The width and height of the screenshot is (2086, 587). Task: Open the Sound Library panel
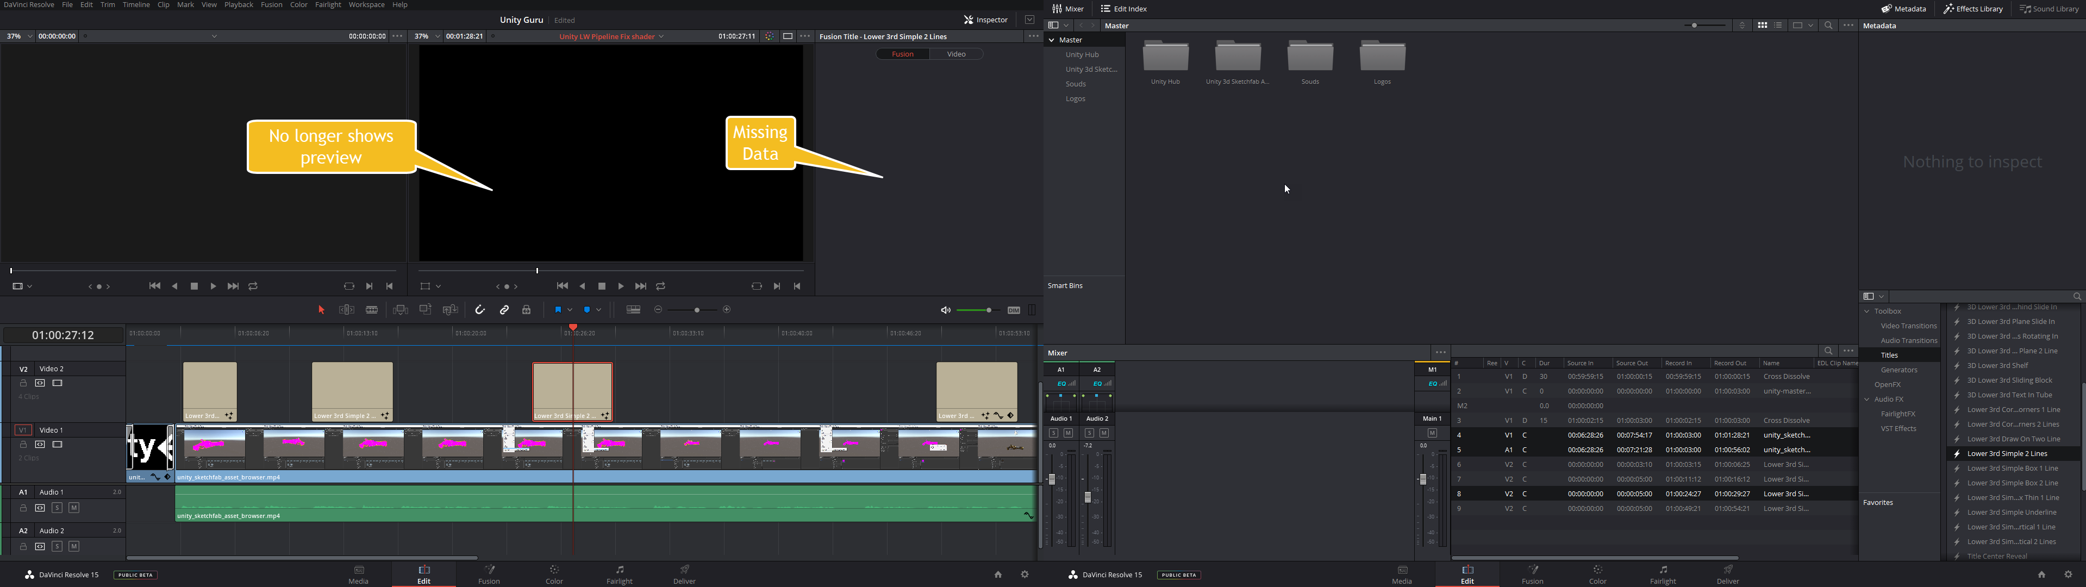click(x=2048, y=9)
